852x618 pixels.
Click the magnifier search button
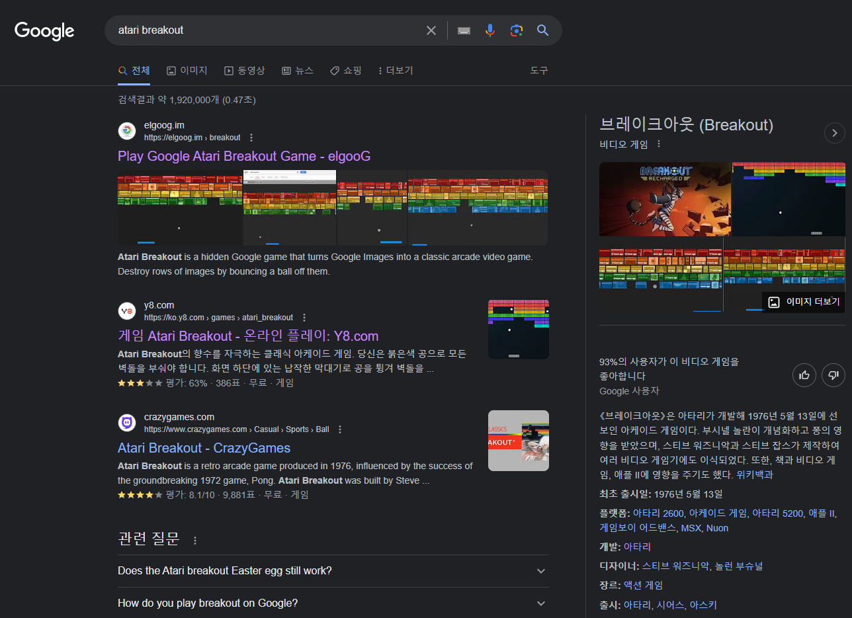543,30
